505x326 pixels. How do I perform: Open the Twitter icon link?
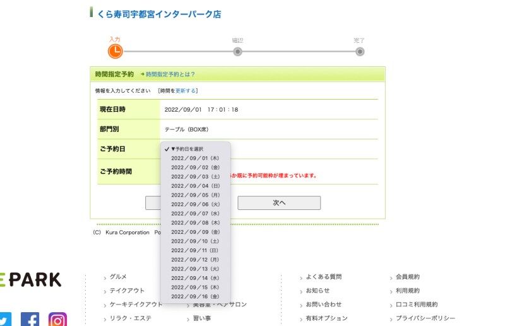6,319
